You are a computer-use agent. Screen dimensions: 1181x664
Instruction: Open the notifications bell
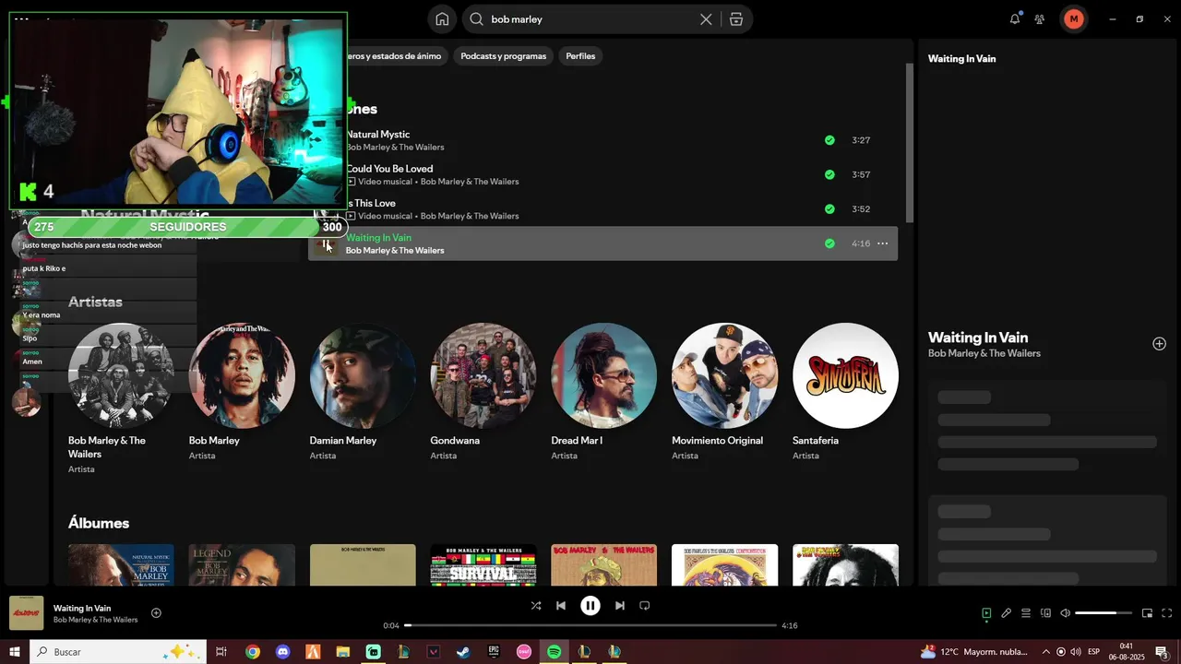pyautogui.click(x=1015, y=18)
